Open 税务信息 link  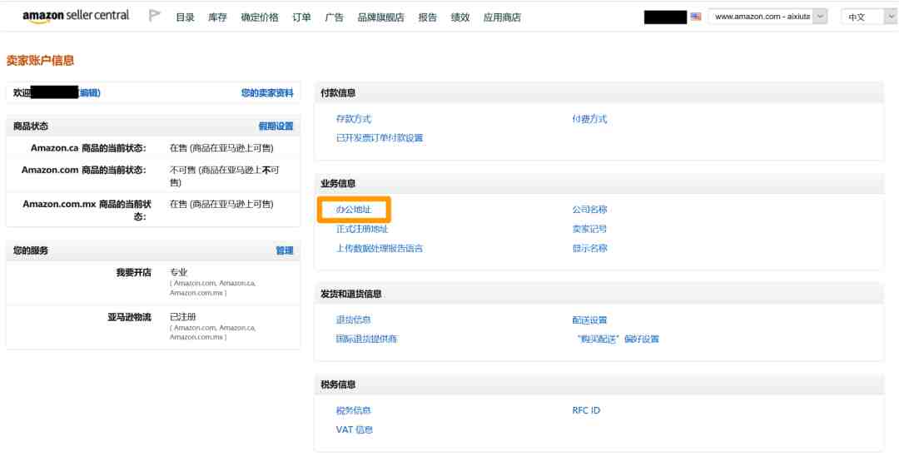[354, 410]
